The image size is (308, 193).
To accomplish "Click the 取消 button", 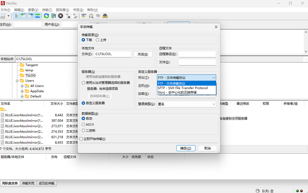I will pyautogui.click(x=207, y=148).
